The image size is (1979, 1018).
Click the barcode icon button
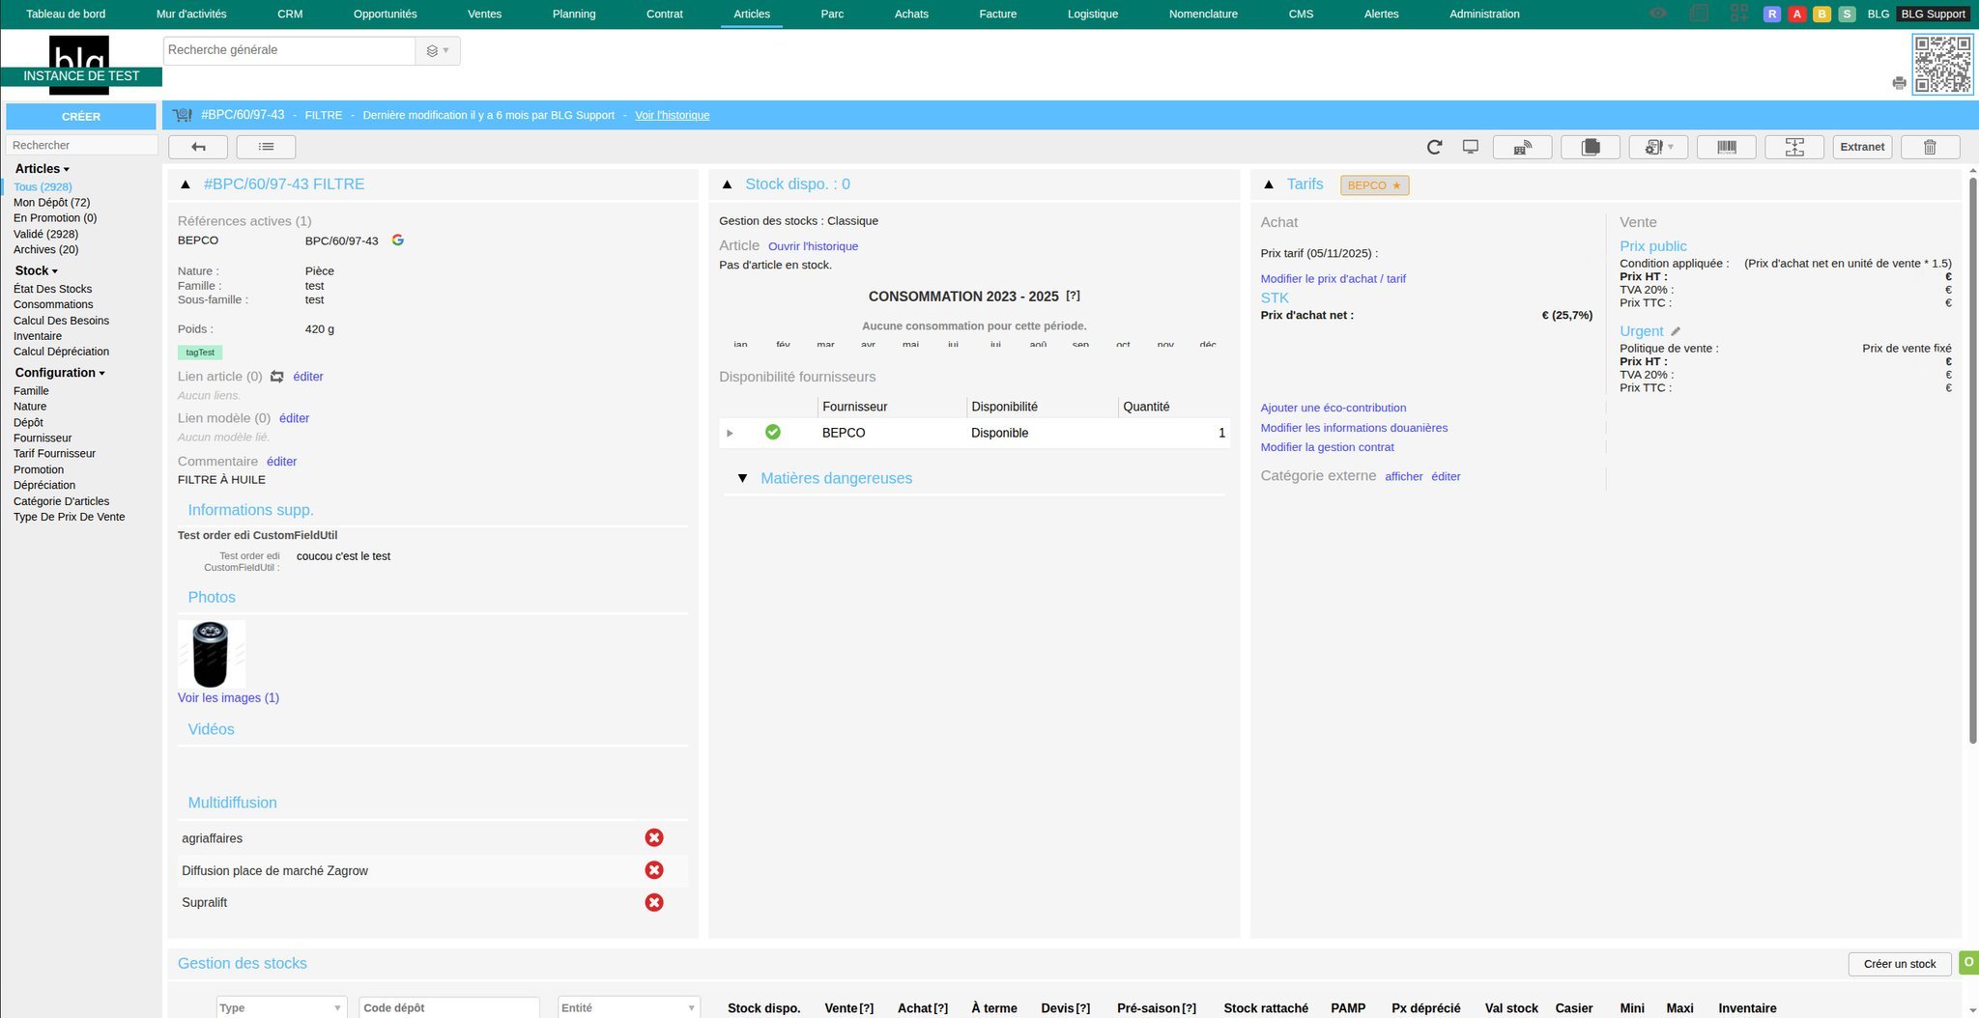click(x=1726, y=147)
